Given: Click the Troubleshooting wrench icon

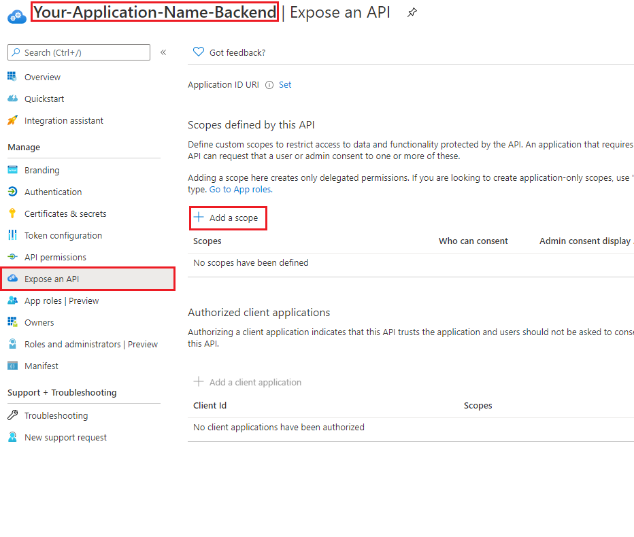Looking at the screenshot, I should 12,415.
